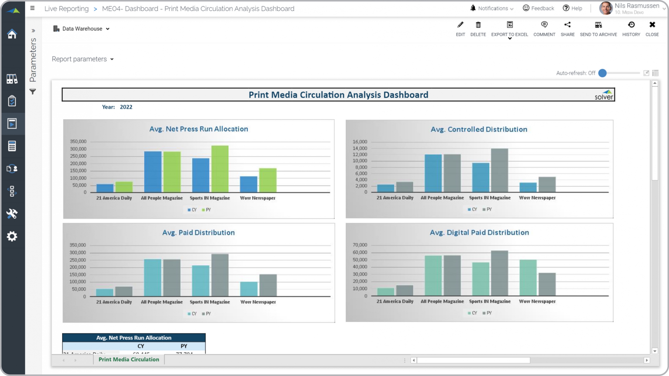Click the Parameters filter funnel icon

[33, 91]
